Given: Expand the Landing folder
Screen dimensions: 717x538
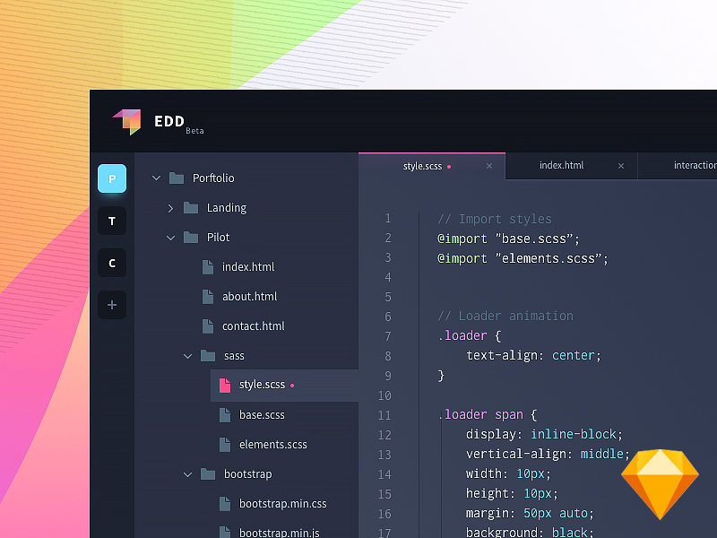Looking at the screenshot, I should [x=170, y=208].
